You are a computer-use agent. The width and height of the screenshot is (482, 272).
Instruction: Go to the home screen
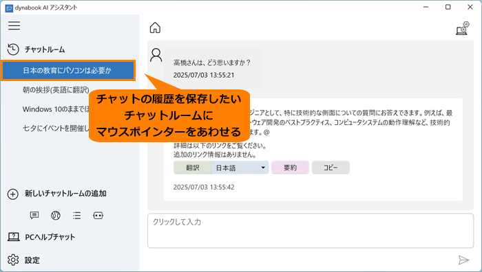(x=155, y=27)
